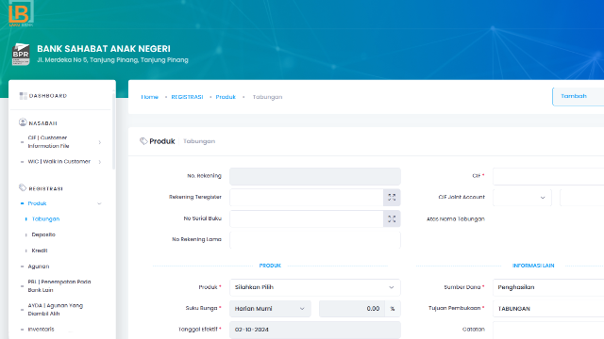Go to REGISTRASI breadcrumb link
604x339 pixels.
(187, 97)
